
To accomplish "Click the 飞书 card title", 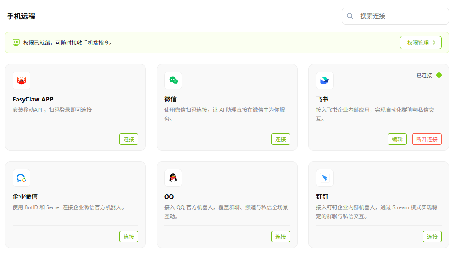I will [x=322, y=99].
